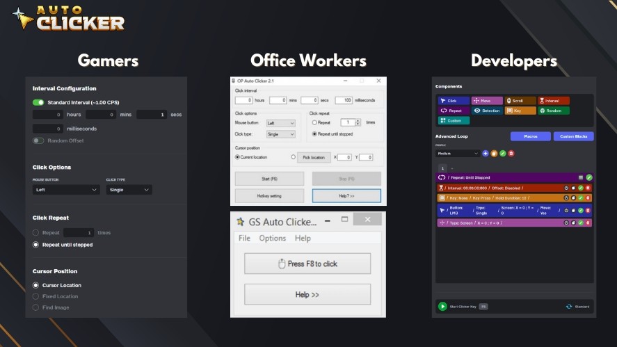Viewport: 617px width, 347px height.
Task: Delete the Interval row with red trash icon
Action: pos(588,188)
